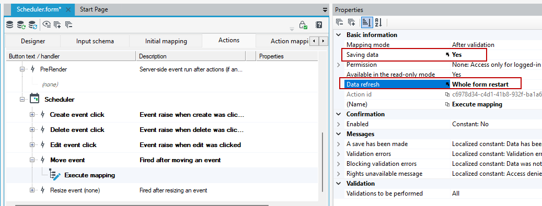
Task: Click the lightning icon beside PreRender
Action: point(33,69)
